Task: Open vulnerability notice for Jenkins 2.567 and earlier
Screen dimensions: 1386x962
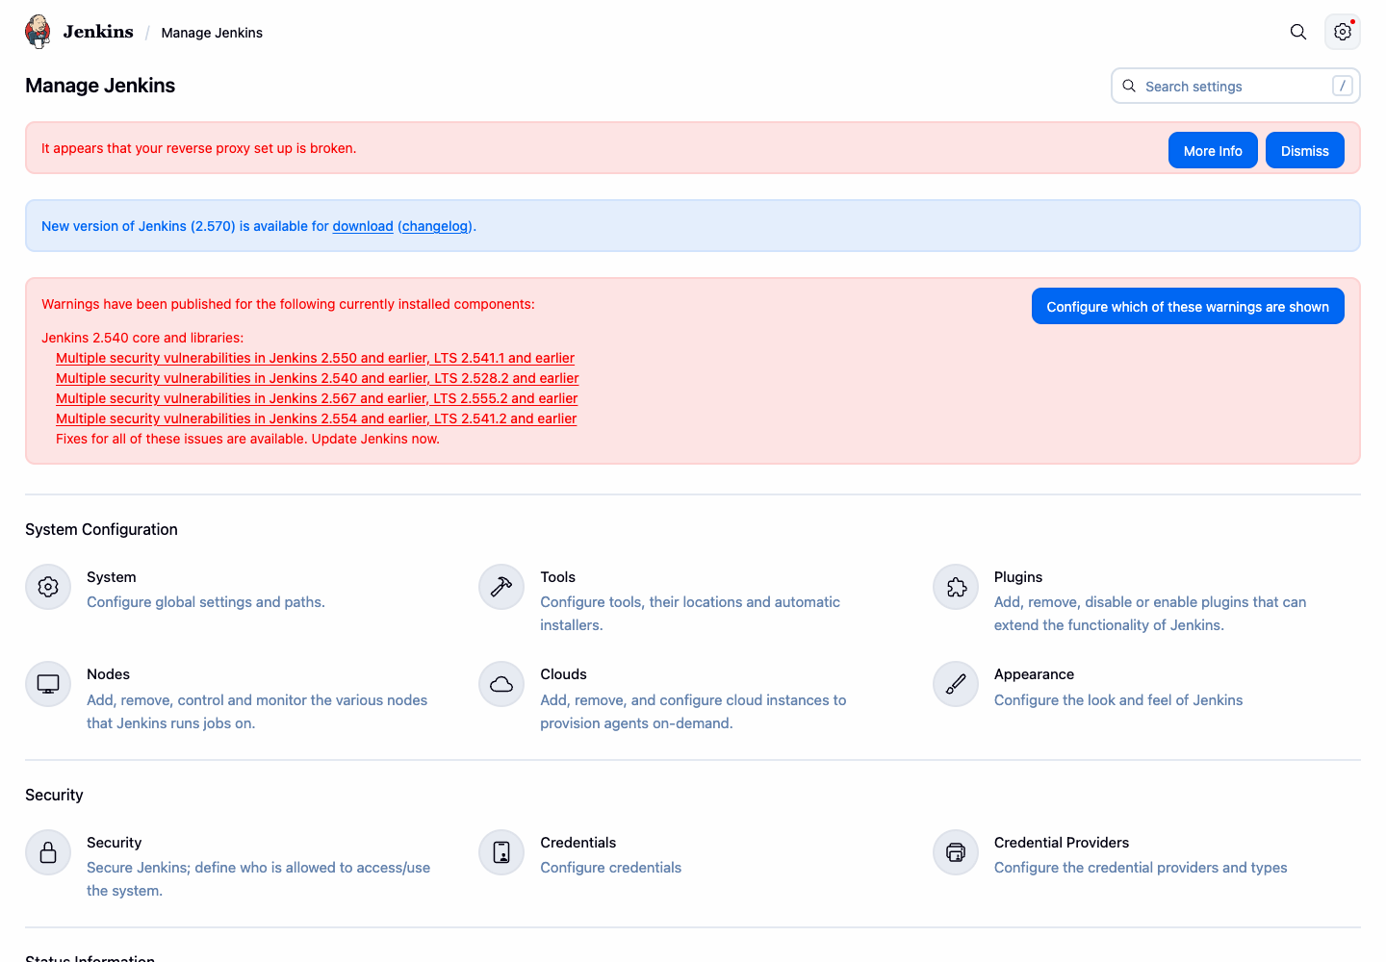Action: pyautogui.click(x=317, y=398)
